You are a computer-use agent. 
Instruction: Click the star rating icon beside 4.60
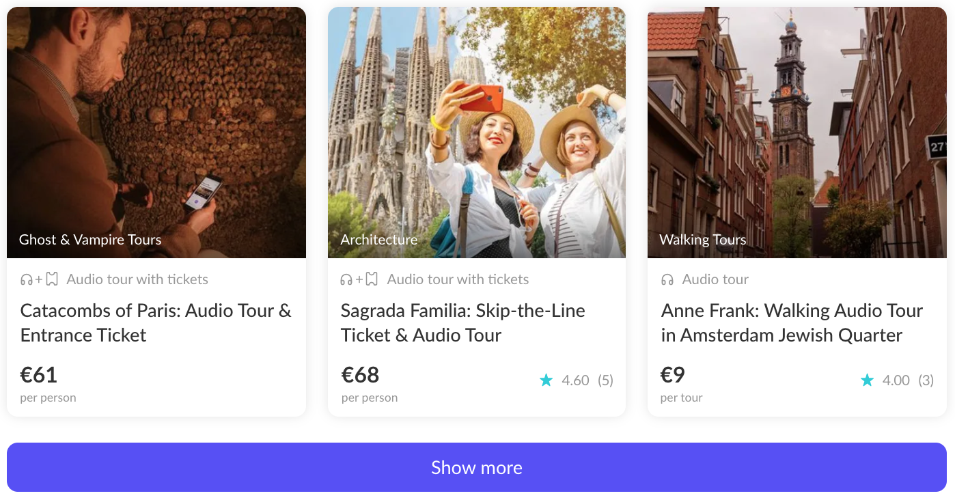[x=546, y=380]
